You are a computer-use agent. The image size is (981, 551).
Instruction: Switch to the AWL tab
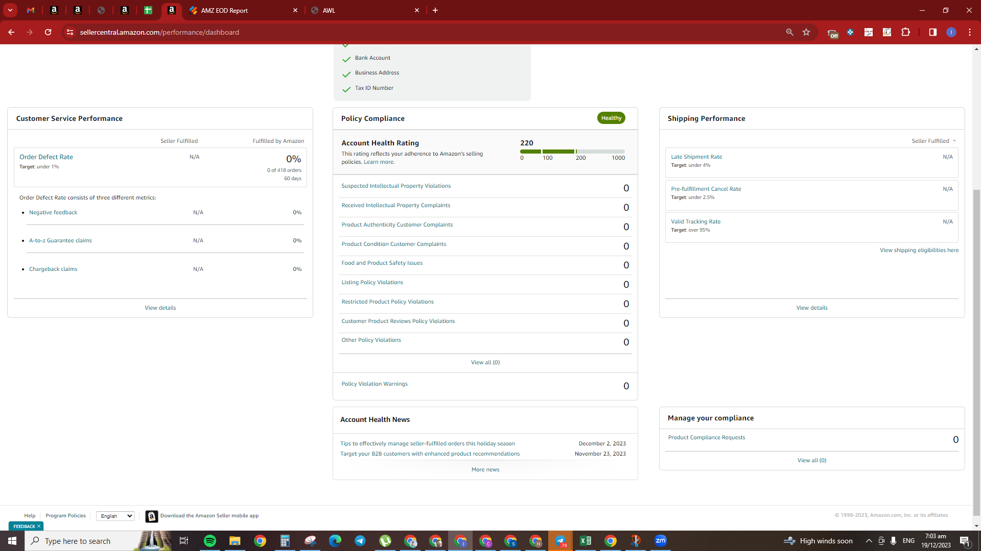364,10
